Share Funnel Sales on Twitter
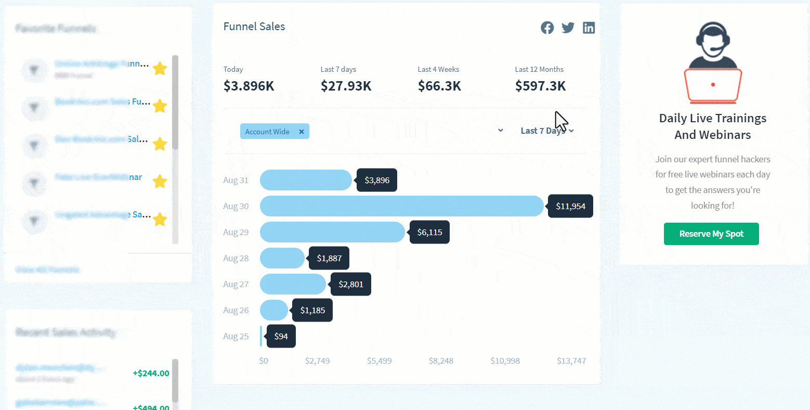Image resolution: width=810 pixels, height=410 pixels. pos(568,28)
